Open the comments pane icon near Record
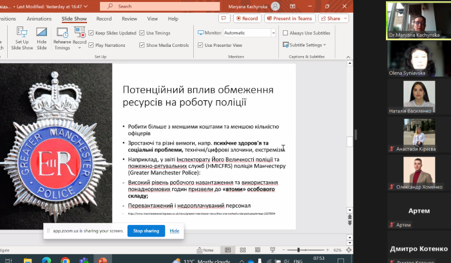 pos(224,19)
